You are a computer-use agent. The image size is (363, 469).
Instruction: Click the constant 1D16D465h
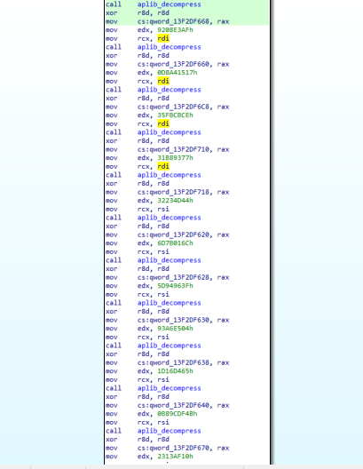point(176,371)
